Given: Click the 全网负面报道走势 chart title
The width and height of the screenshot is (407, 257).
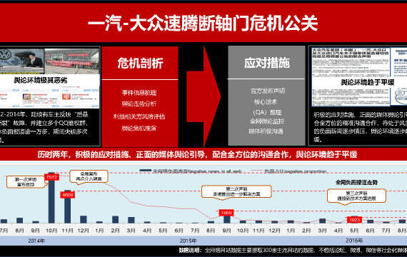Looking at the screenshot, I should (x=356, y=183).
